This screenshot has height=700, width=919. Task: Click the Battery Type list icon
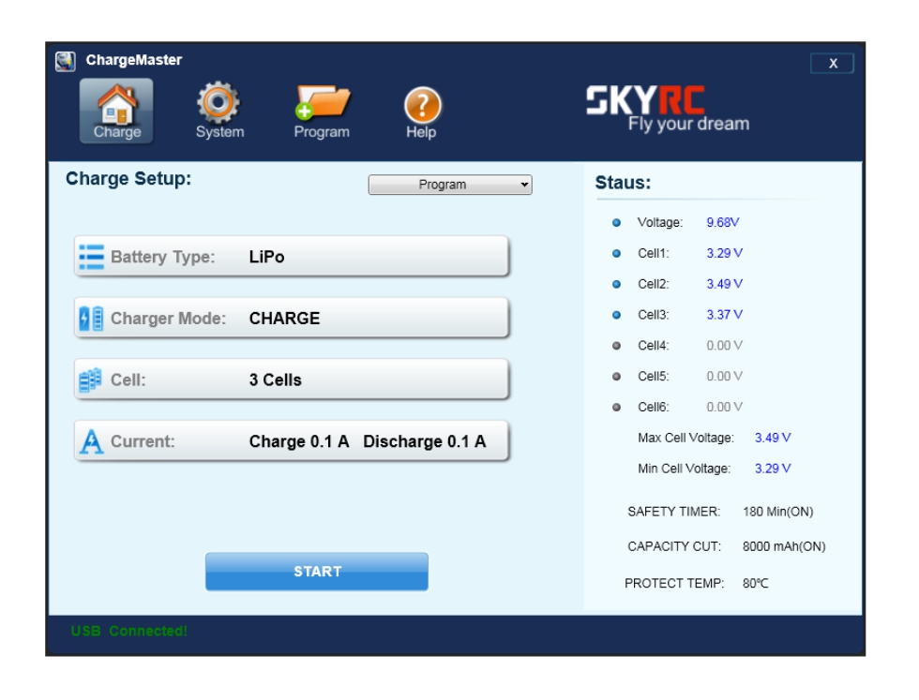point(92,257)
